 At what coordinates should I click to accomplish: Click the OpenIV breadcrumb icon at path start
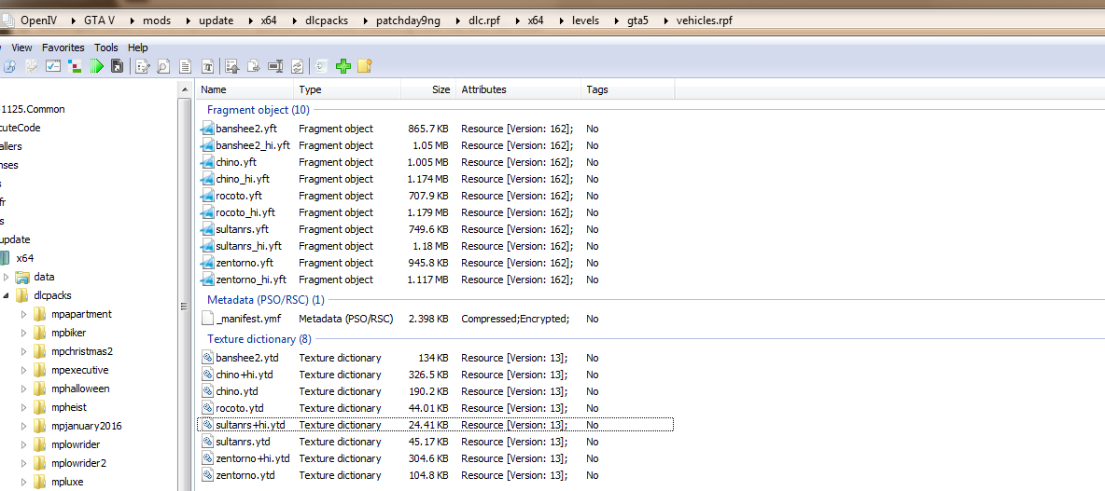tap(7, 20)
